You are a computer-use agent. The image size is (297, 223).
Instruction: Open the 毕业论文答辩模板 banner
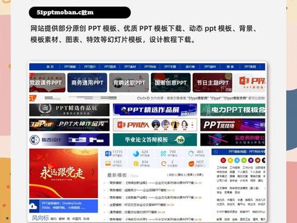pyautogui.click(x=155, y=140)
